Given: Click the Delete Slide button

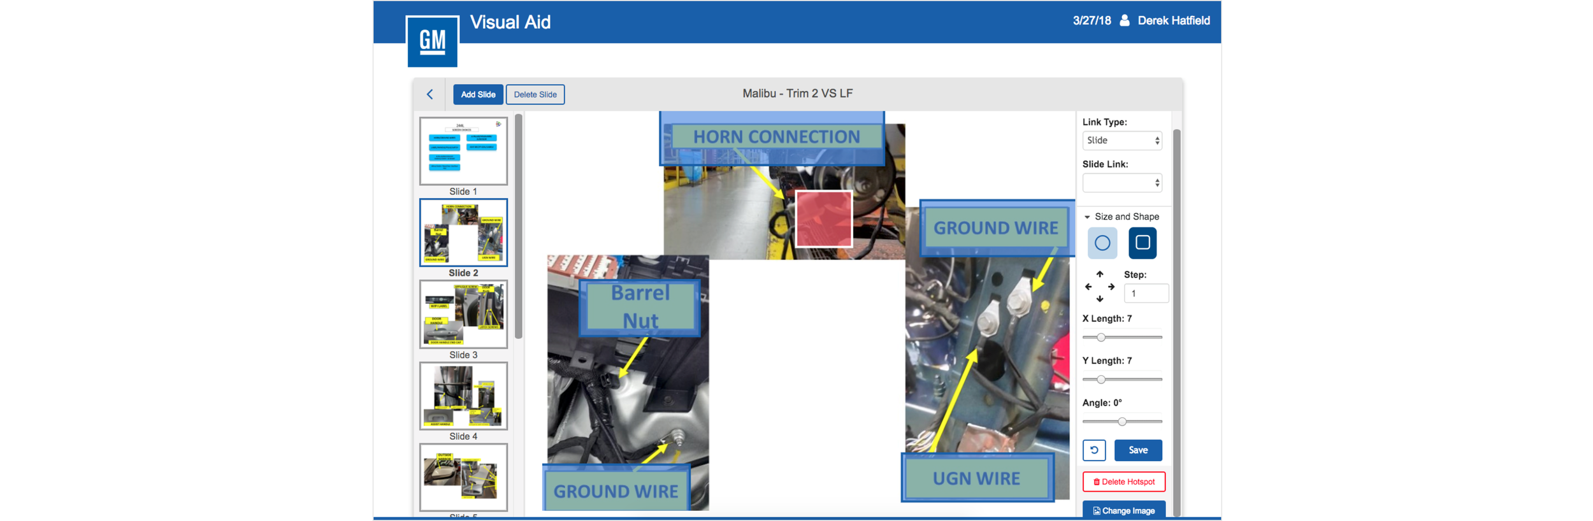Looking at the screenshot, I should [x=535, y=94].
